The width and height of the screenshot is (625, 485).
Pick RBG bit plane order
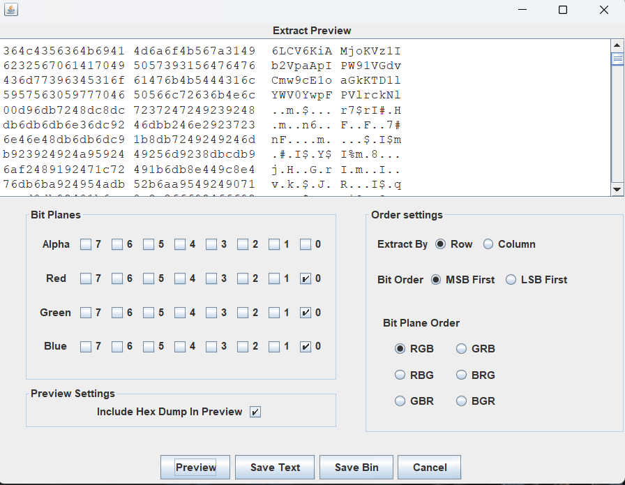[x=400, y=375]
